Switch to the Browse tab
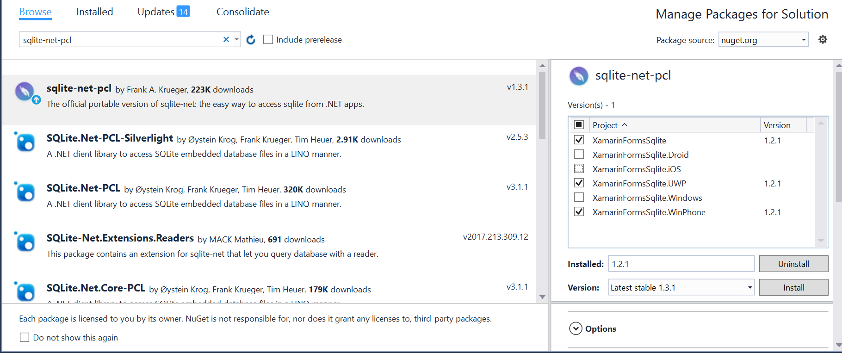The height and width of the screenshot is (353, 842). click(x=36, y=12)
